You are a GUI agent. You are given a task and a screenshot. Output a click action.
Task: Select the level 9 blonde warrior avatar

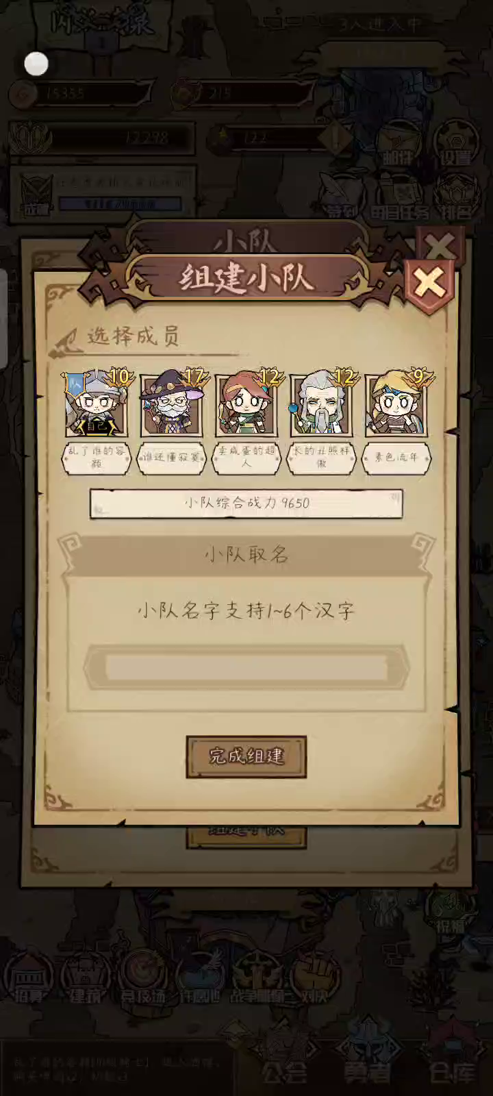396,404
